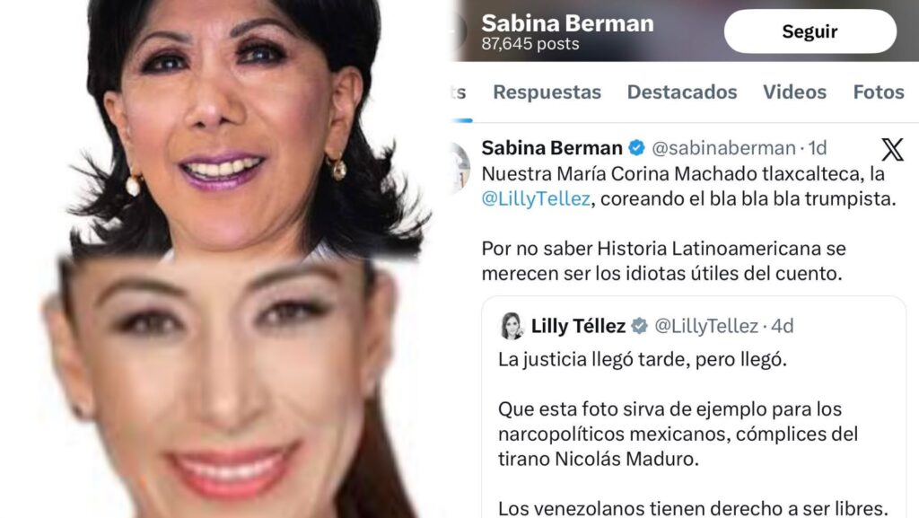Click the 1d timestamp on the post
Screen dimensions: 919x518
point(818,147)
